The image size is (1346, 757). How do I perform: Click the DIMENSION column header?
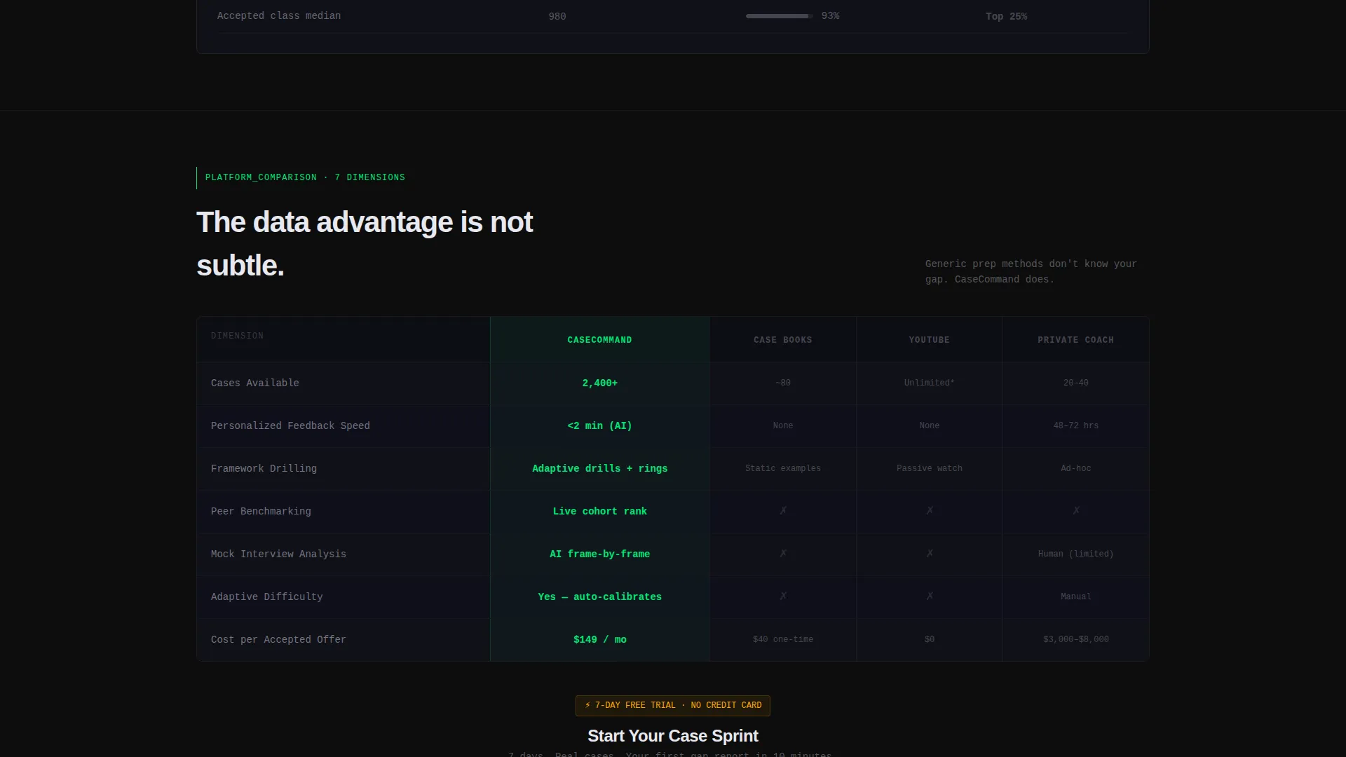(238, 336)
